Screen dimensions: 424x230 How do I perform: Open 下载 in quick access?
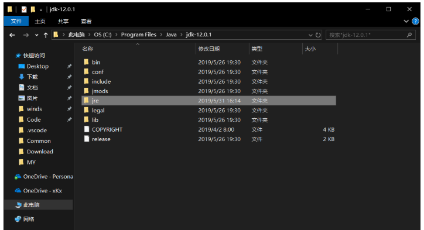point(32,77)
